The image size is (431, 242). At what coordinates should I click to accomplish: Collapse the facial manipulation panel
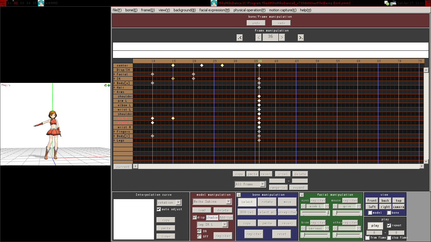tap(302, 195)
